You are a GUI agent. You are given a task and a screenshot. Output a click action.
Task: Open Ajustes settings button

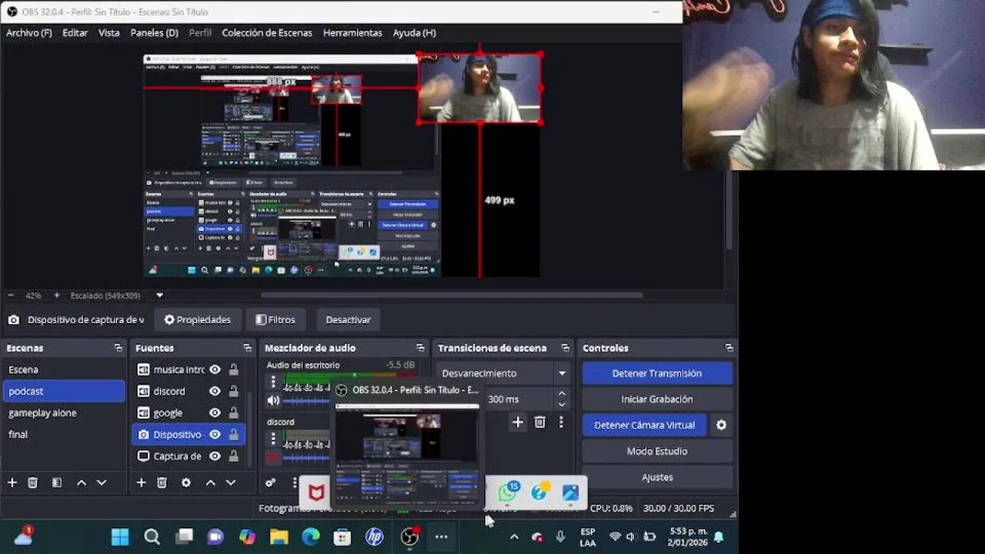point(657,477)
